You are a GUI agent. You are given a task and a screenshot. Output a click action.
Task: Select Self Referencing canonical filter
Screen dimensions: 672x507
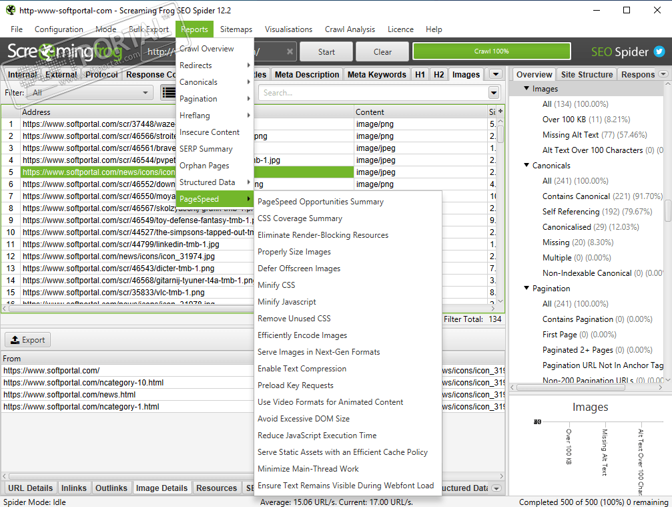tap(597, 212)
